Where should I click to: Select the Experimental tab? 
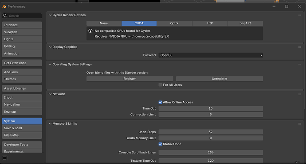tap(22, 151)
